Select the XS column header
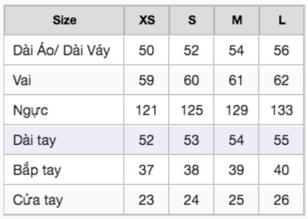The width and height of the screenshot is (308, 219). [147, 20]
